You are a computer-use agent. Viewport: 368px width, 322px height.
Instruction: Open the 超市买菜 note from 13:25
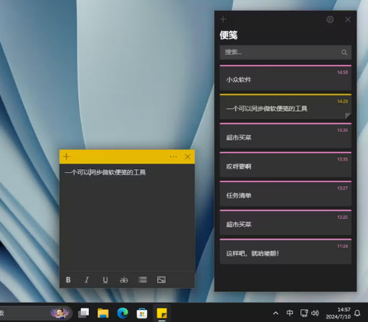pyautogui.click(x=286, y=222)
